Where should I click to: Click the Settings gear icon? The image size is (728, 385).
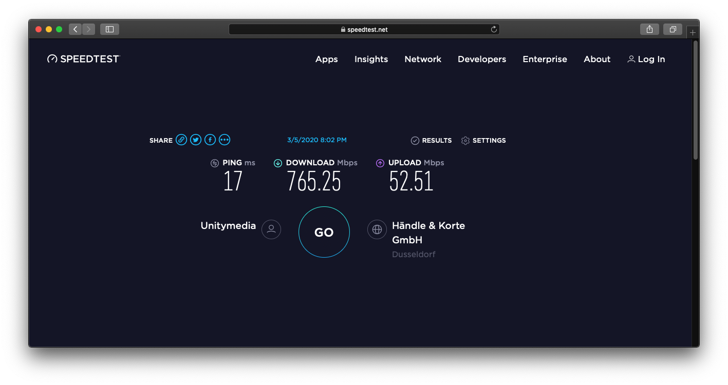click(465, 141)
